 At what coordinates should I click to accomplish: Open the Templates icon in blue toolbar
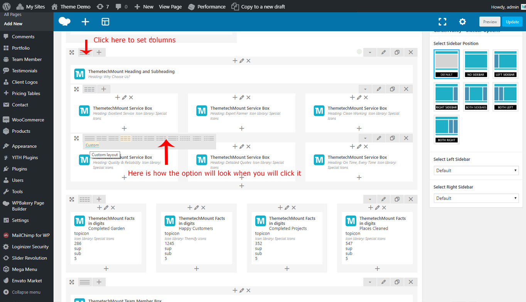pyautogui.click(x=105, y=22)
